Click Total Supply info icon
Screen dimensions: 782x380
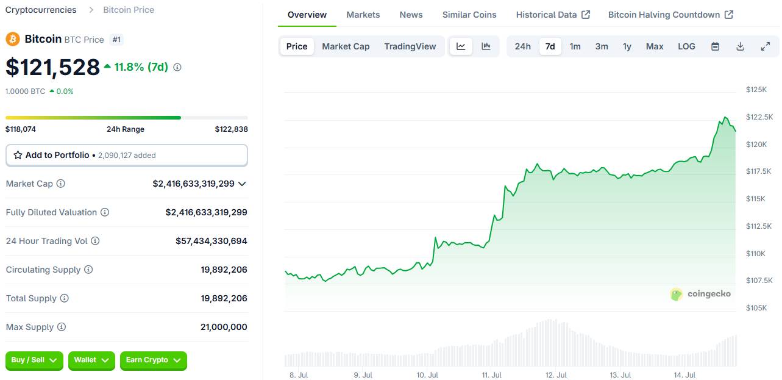click(x=64, y=298)
